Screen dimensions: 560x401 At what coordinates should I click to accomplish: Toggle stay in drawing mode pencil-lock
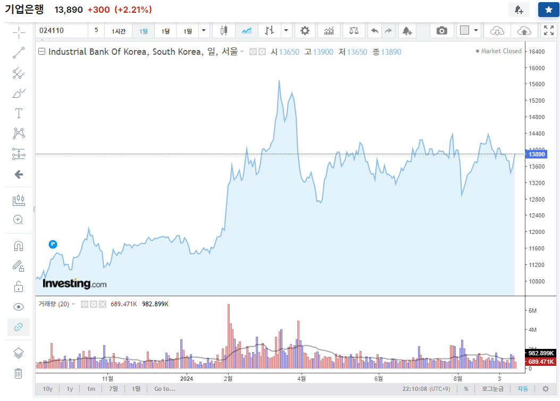pyautogui.click(x=19, y=266)
